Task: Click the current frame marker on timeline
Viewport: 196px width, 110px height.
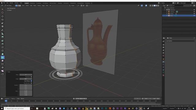Action: coord(6,101)
